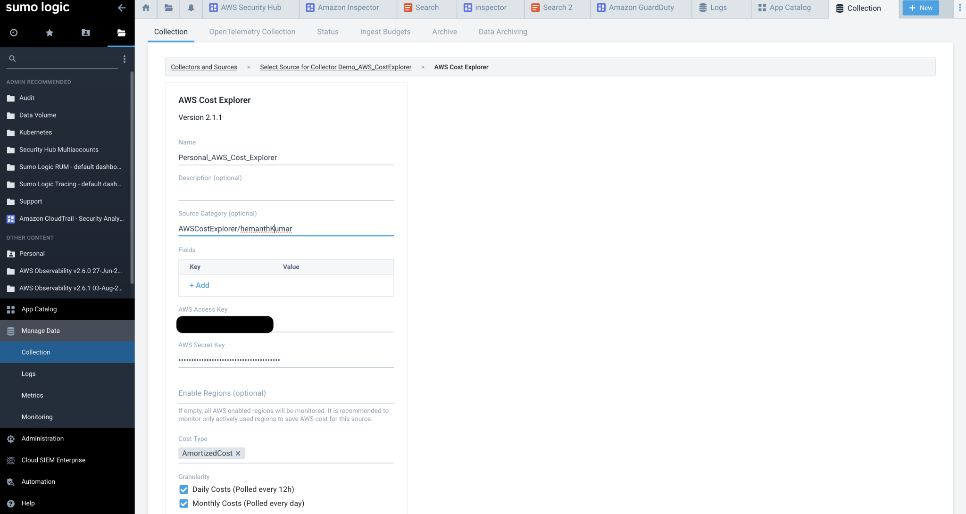This screenshot has width=966, height=514.
Task: Open AWS Security Hub tab
Action: tap(250, 8)
